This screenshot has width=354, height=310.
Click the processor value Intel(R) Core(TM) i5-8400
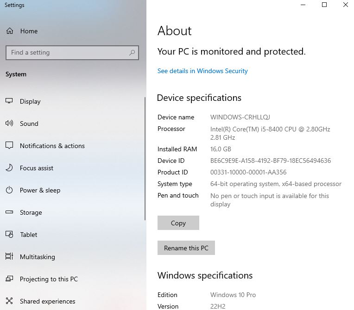tap(270, 133)
